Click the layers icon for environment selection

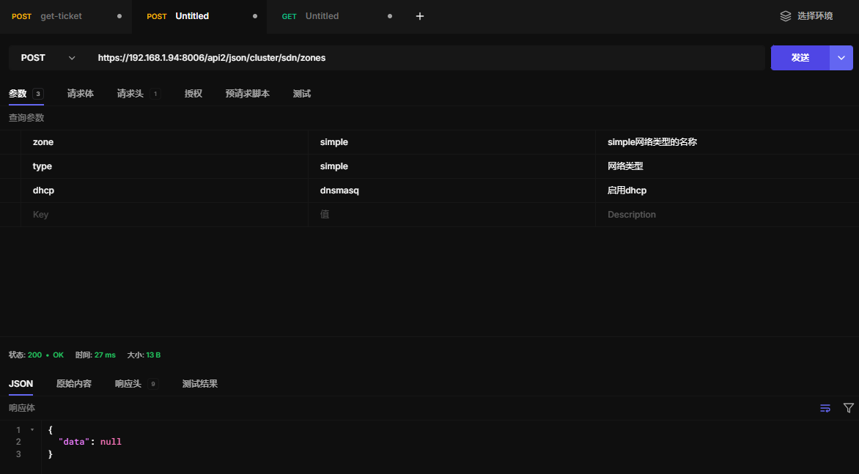click(786, 16)
